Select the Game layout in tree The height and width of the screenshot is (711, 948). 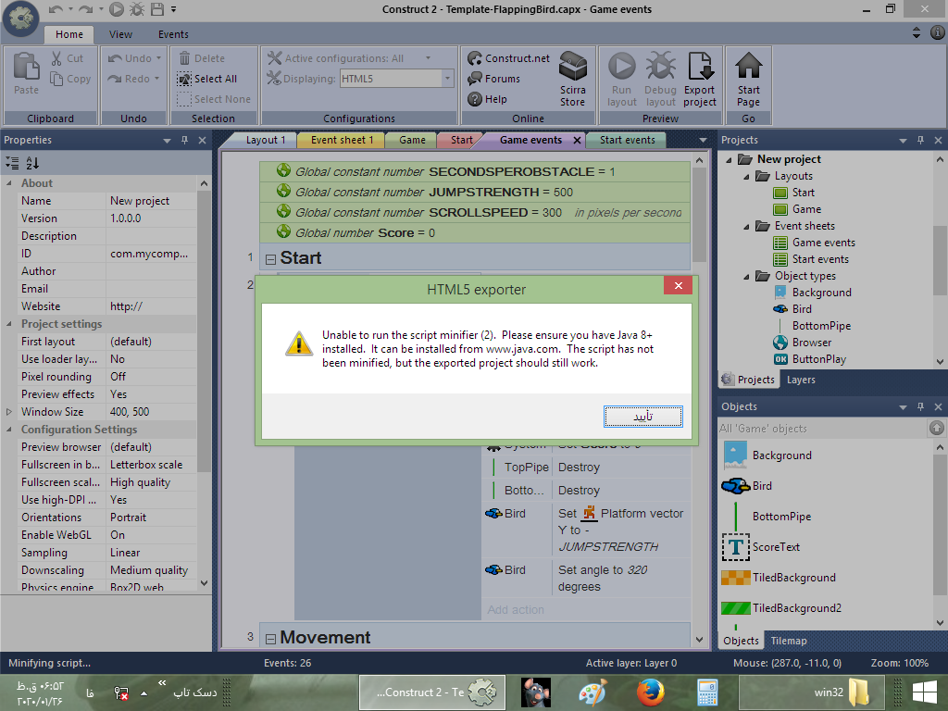coord(797,209)
